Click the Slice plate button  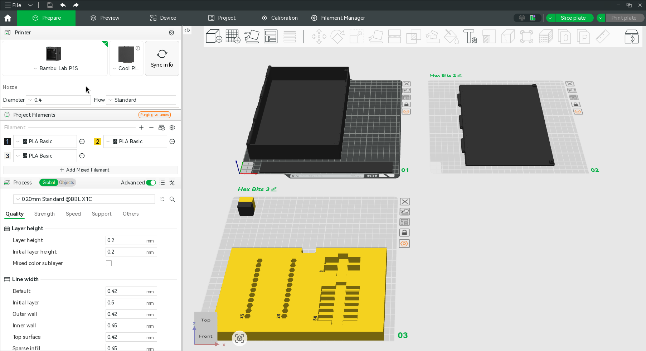point(573,18)
